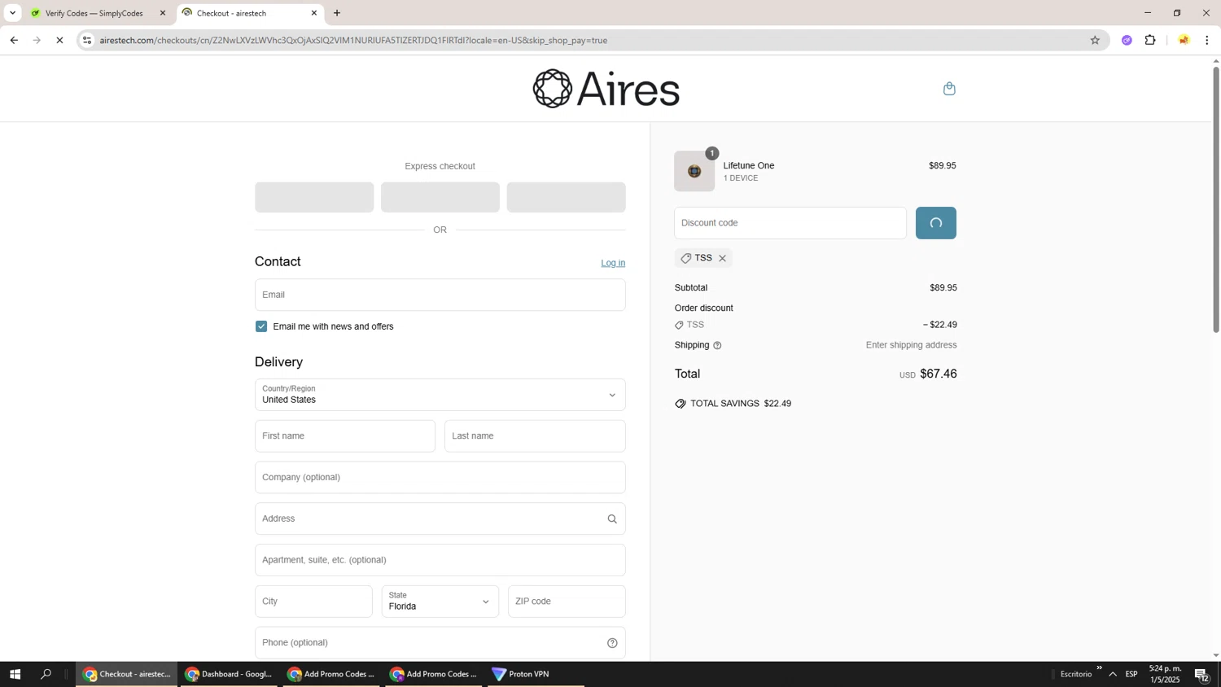Click the taskbar clock 5:24 p. m.
The width and height of the screenshot is (1221, 687).
1165,674
